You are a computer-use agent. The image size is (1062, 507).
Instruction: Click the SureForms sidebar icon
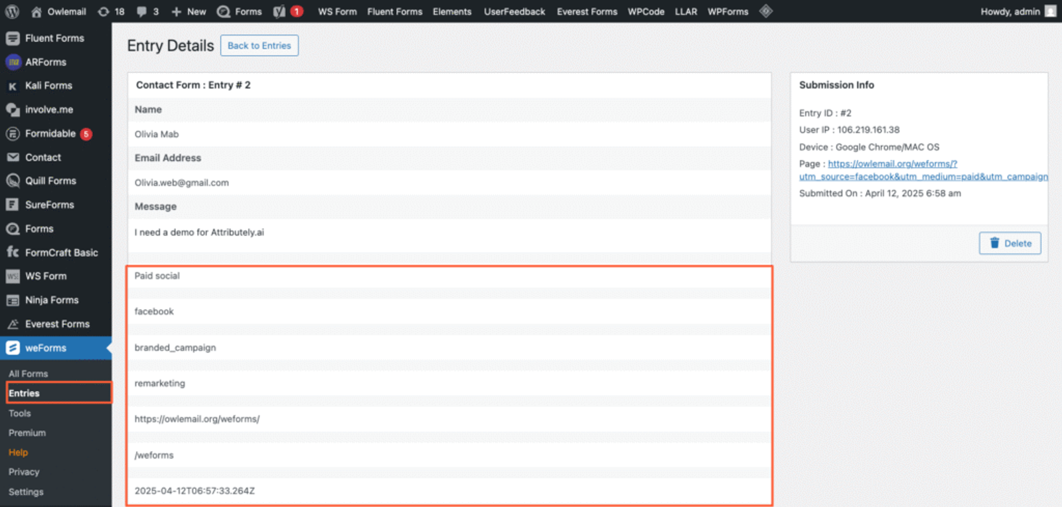tap(13, 205)
